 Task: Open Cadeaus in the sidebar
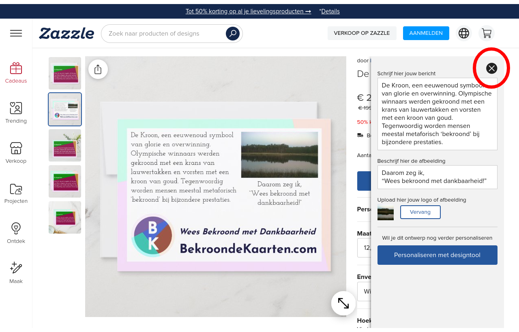[16, 73]
